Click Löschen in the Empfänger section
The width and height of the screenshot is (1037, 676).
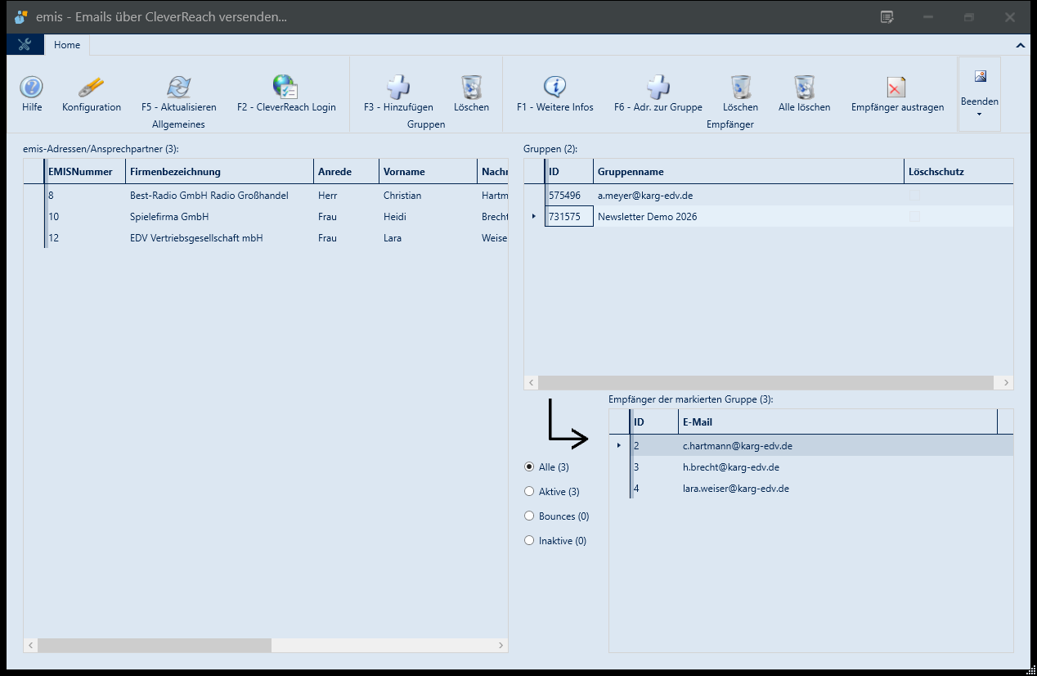740,94
